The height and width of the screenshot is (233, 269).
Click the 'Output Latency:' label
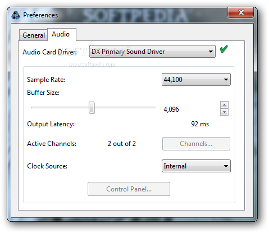(x=51, y=124)
